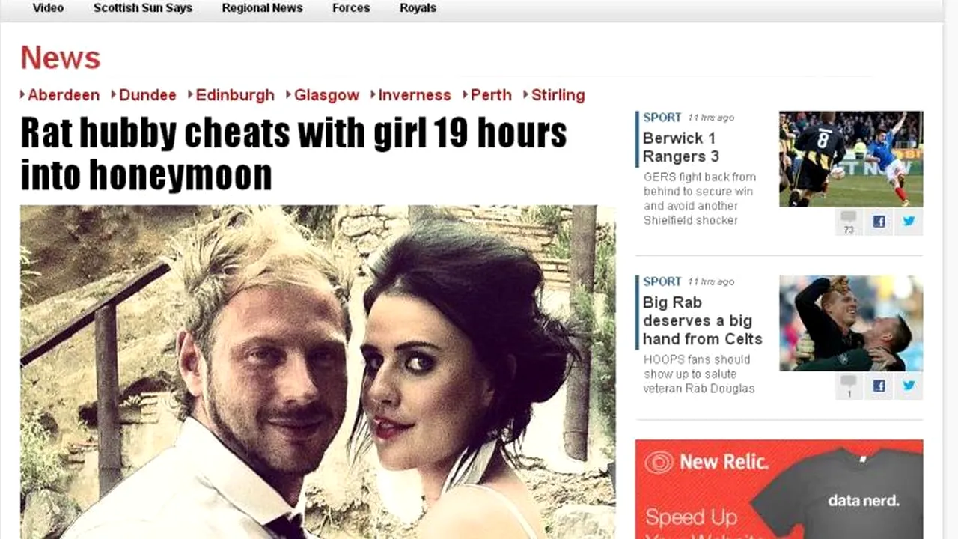
Task: Click Twitter share icon under Big Rab story
Action: 909,386
